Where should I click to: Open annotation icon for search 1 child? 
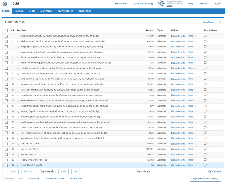[x=205, y=36]
